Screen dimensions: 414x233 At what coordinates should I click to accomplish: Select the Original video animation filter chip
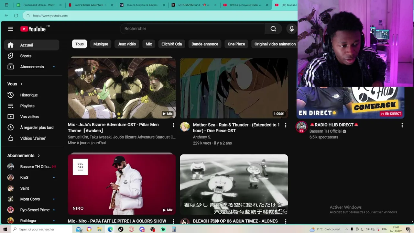(274, 44)
